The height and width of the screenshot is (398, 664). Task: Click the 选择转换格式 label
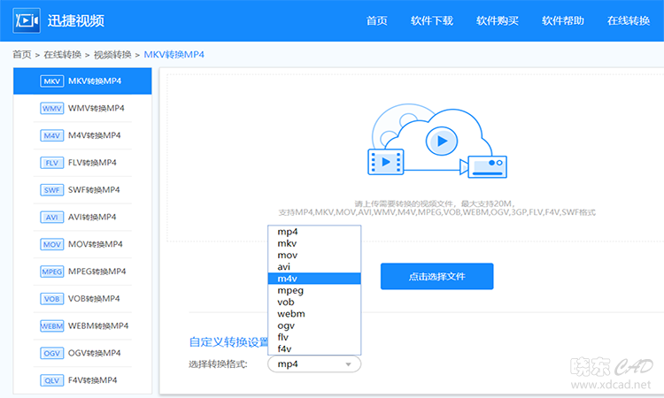pos(218,364)
